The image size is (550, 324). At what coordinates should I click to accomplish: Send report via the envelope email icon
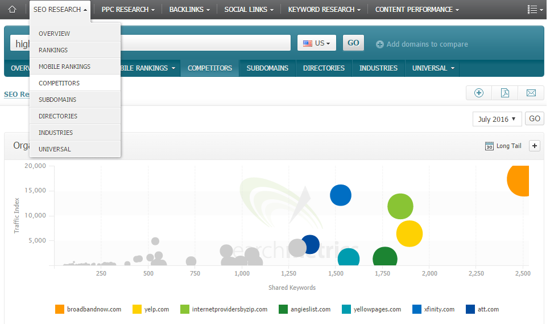(x=531, y=93)
